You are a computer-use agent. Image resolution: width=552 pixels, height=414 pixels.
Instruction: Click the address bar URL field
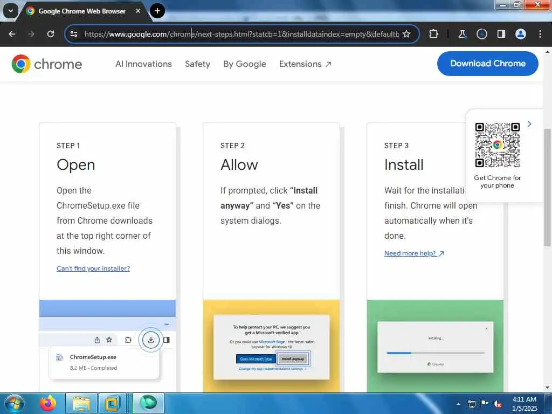pyautogui.click(x=241, y=34)
